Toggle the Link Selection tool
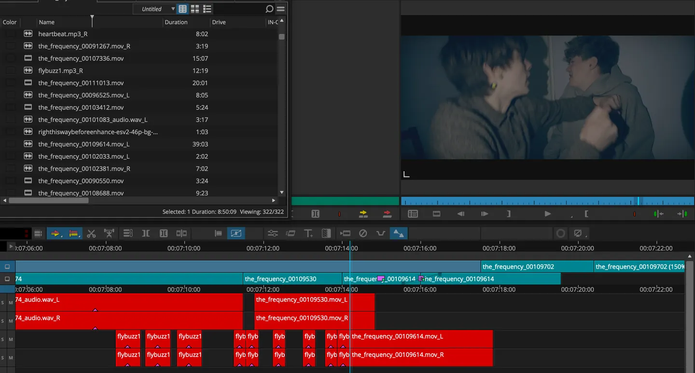695x373 pixels. click(x=128, y=234)
